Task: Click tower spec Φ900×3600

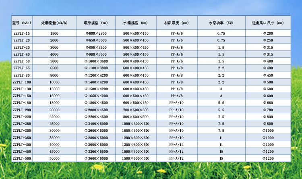Action: click(x=96, y=54)
